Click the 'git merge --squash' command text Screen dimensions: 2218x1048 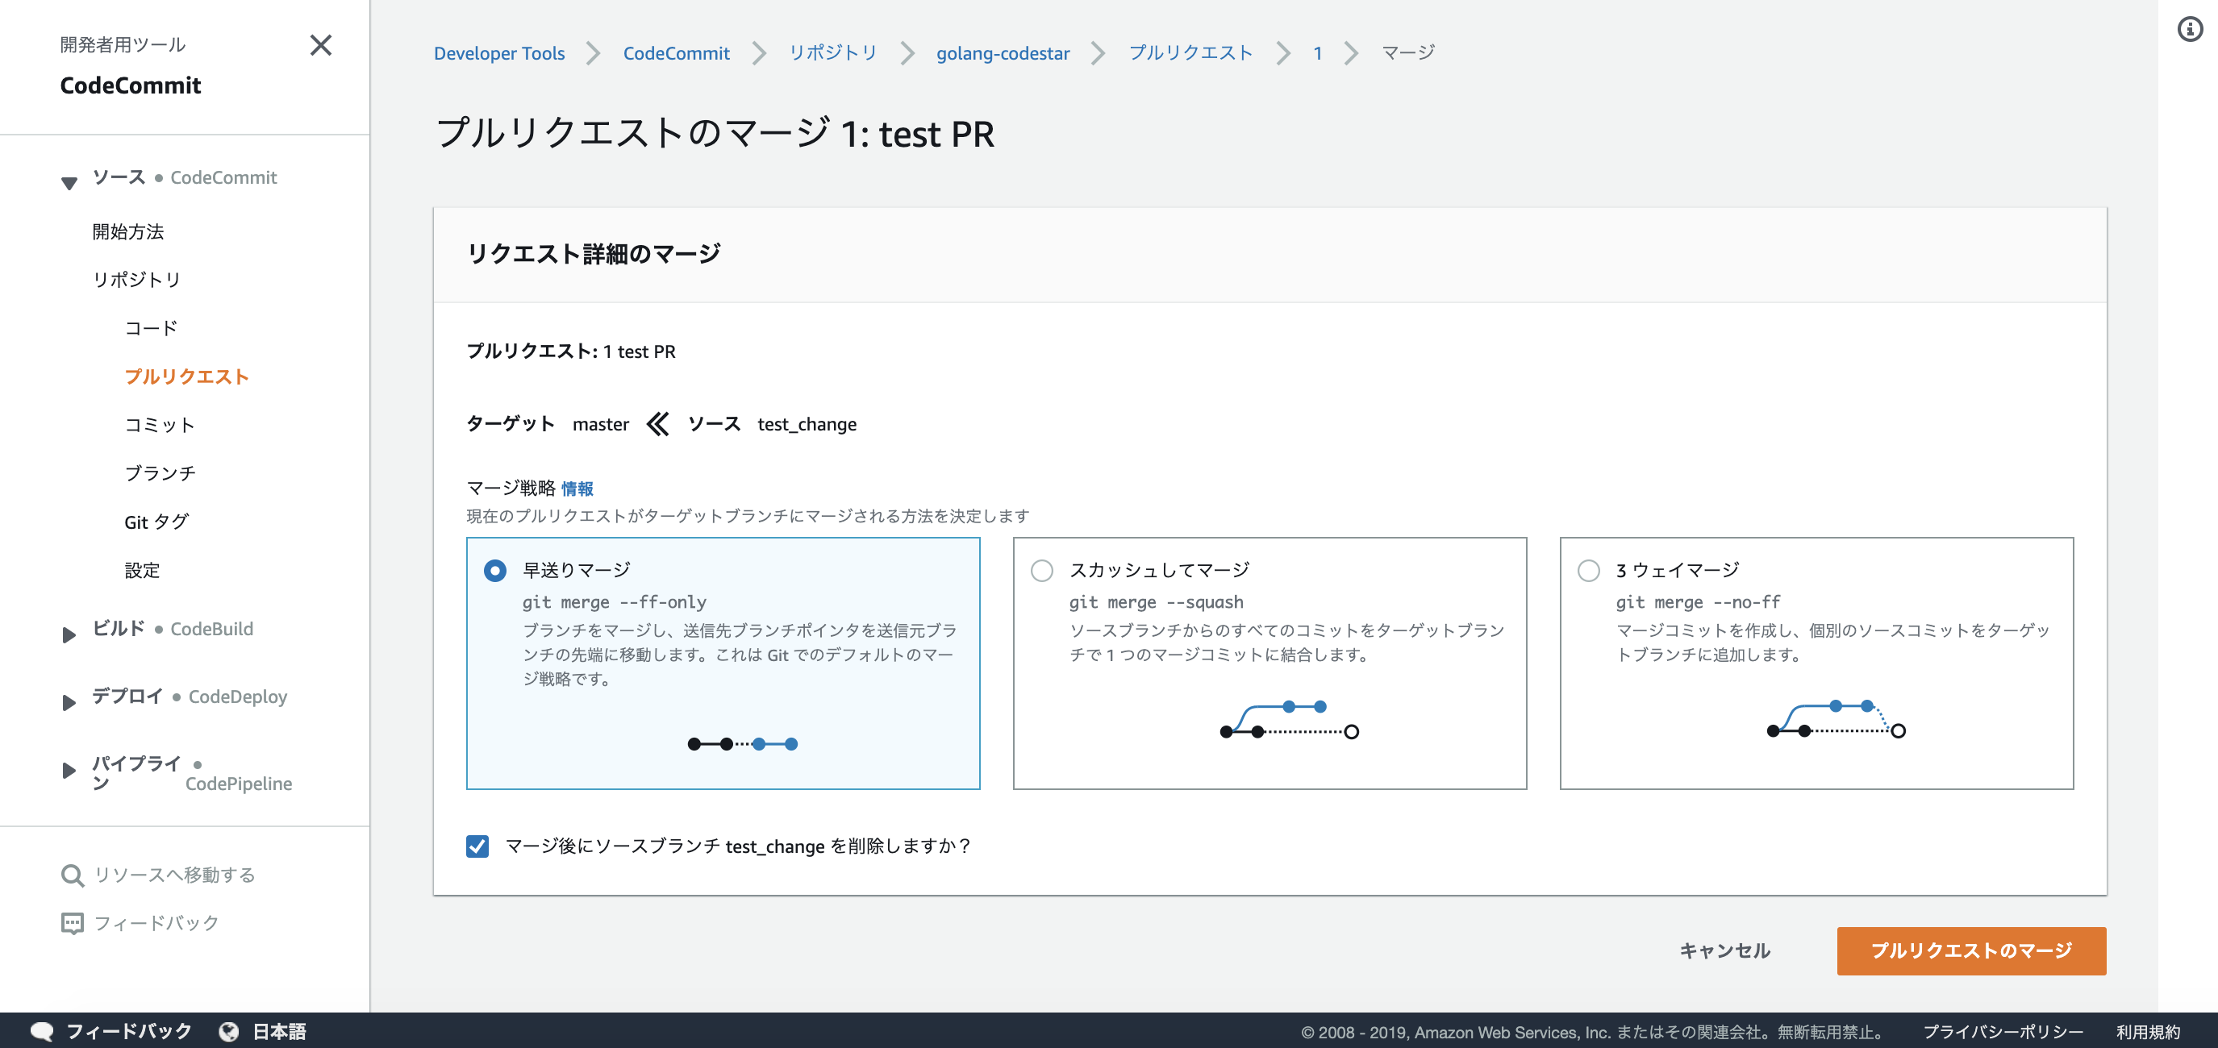pos(1156,602)
